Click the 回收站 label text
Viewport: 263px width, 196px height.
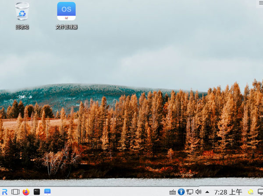(22, 27)
